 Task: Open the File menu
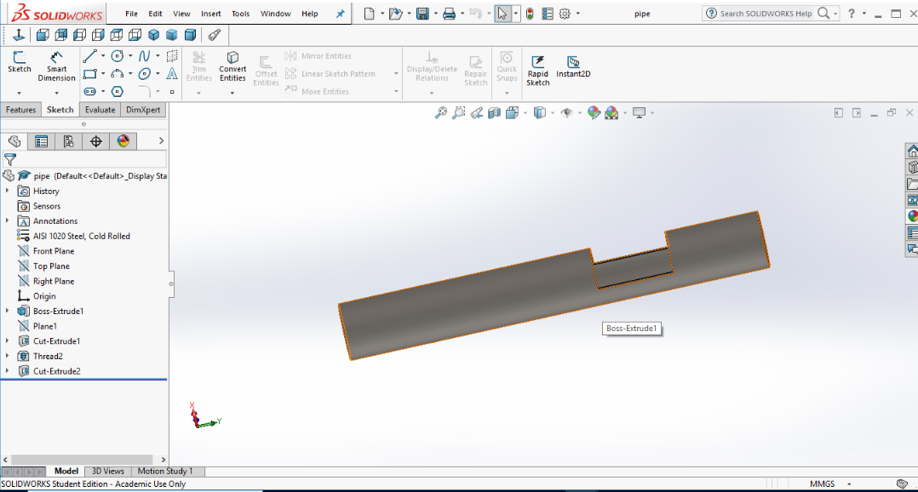[x=131, y=14]
